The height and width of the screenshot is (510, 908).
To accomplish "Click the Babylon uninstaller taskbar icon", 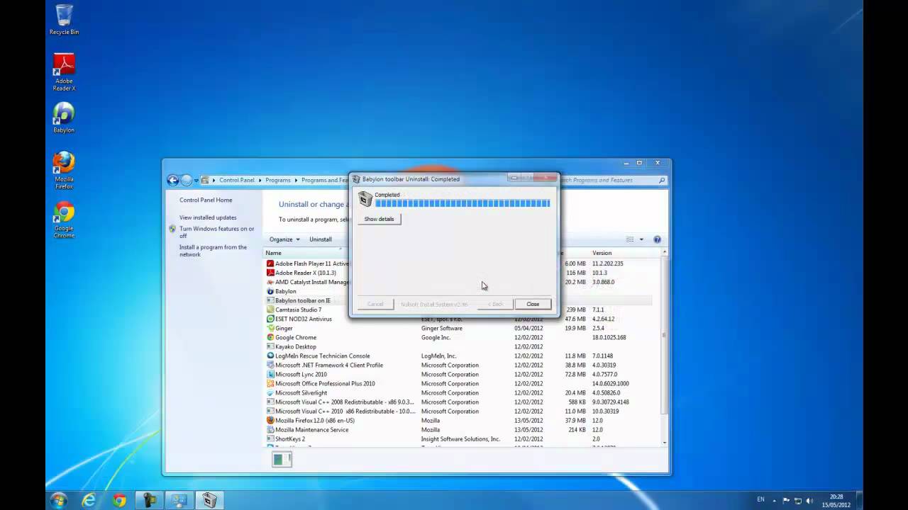I will click(210, 500).
